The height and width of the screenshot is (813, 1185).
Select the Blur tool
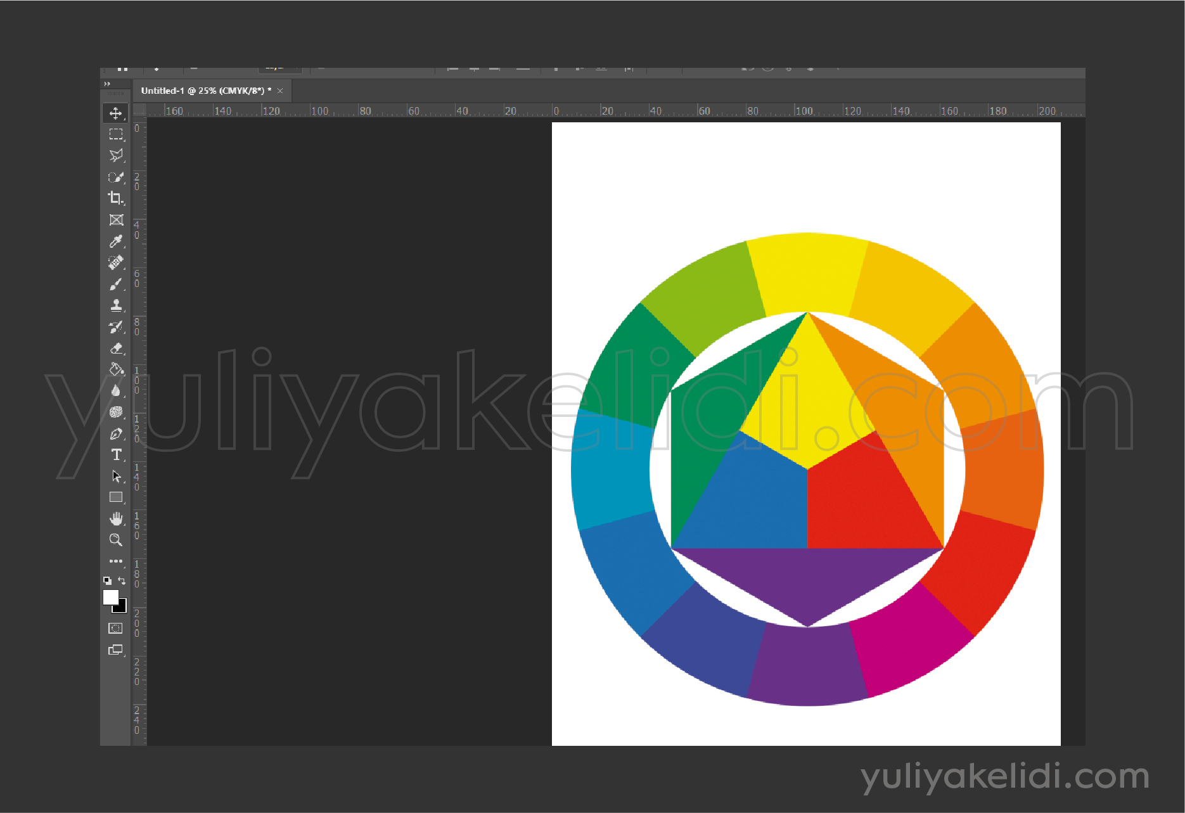[x=115, y=391]
